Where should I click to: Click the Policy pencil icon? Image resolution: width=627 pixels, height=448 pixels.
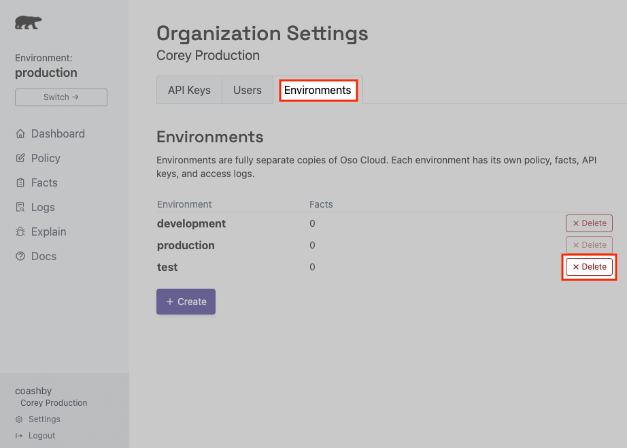(20, 158)
